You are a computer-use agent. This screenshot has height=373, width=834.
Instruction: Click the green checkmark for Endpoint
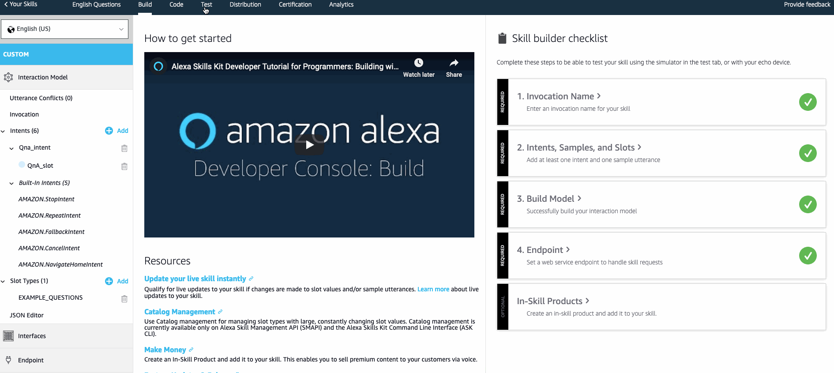point(808,256)
